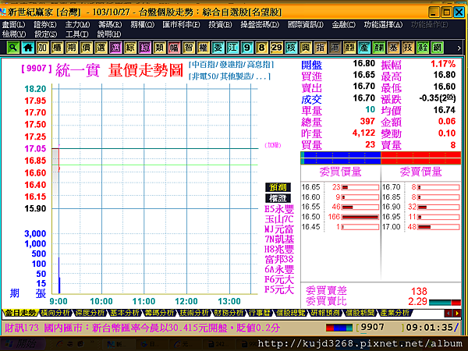Click the 權證 warrants button
Image resolution: width=468 pixels, height=351 pixels.
[x=278, y=198]
